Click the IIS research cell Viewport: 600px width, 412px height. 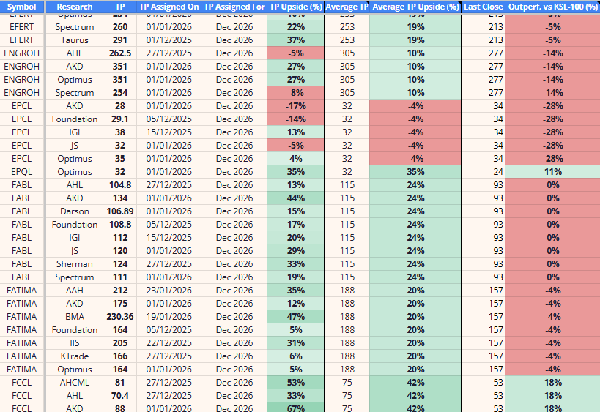[75, 343]
